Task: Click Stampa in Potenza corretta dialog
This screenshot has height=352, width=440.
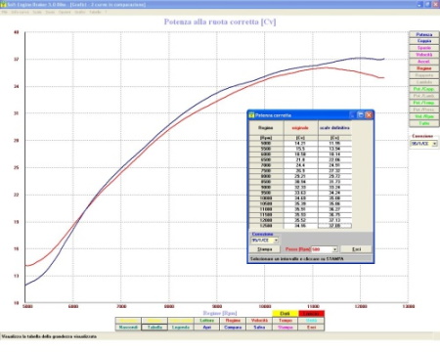Action: pyautogui.click(x=265, y=249)
